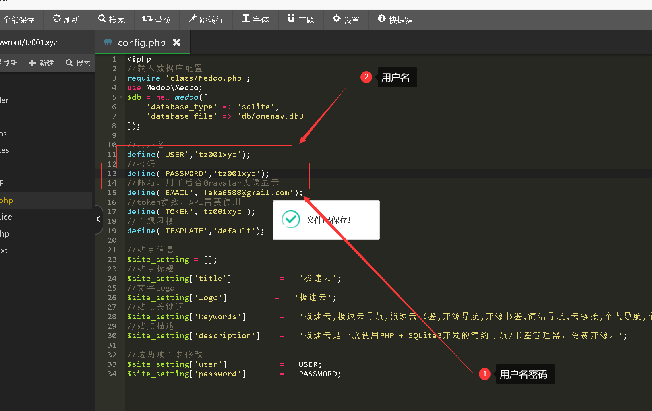Open 设置 settings with the gear icon
This screenshot has width=652, height=411.
337,19
